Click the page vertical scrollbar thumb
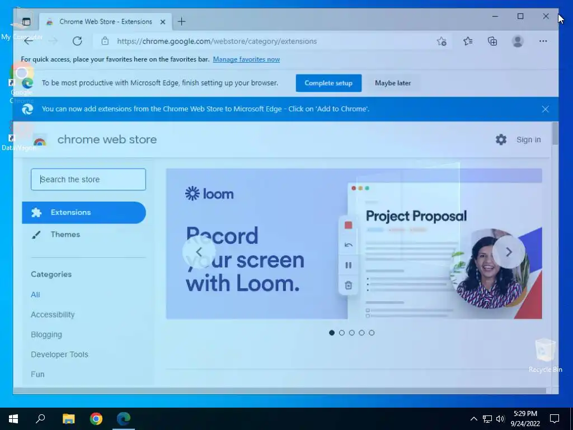The height and width of the screenshot is (430, 573). (x=555, y=133)
